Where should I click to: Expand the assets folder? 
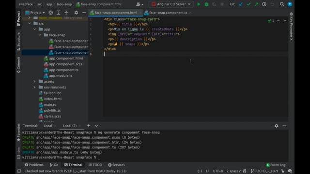pyautogui.click(x=34, y=82)
